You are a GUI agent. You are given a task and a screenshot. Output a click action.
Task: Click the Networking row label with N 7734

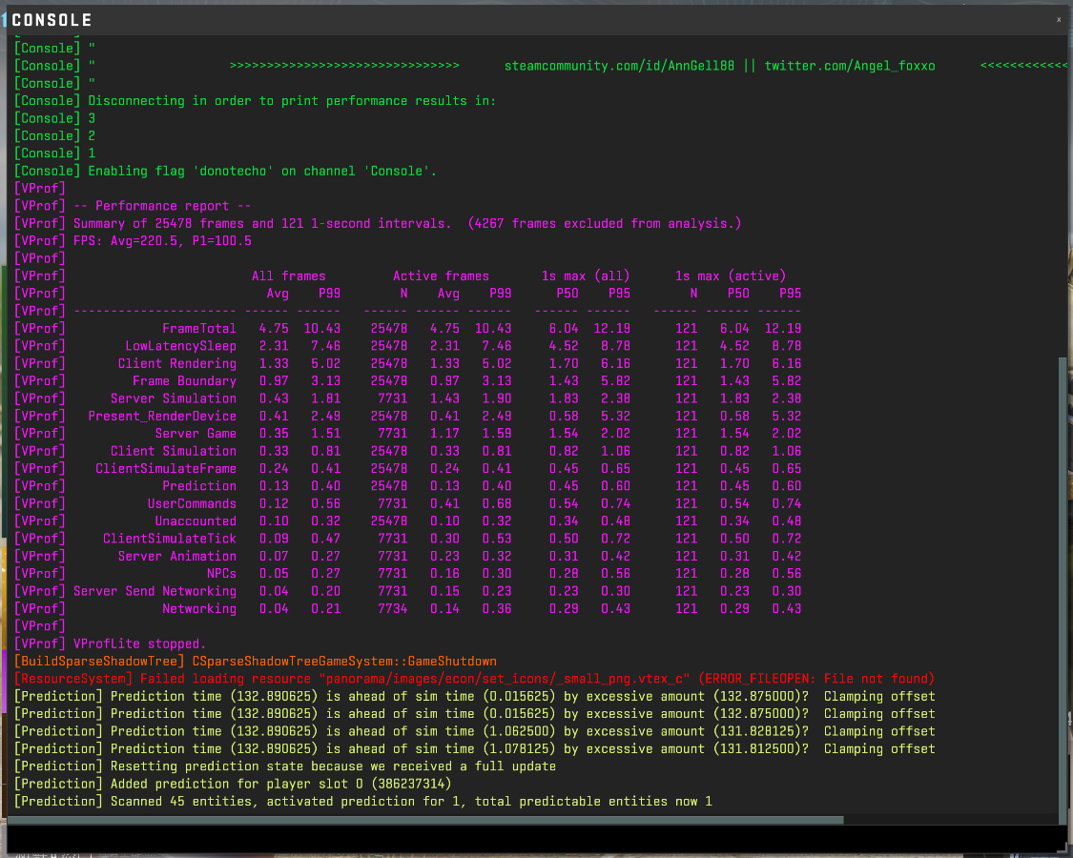199,609
